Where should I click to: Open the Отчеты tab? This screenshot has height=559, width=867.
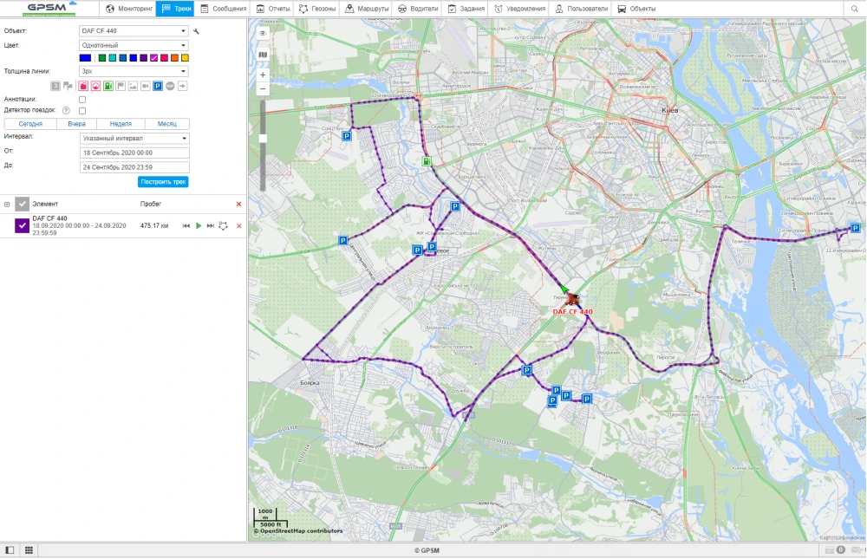(273, 9)
